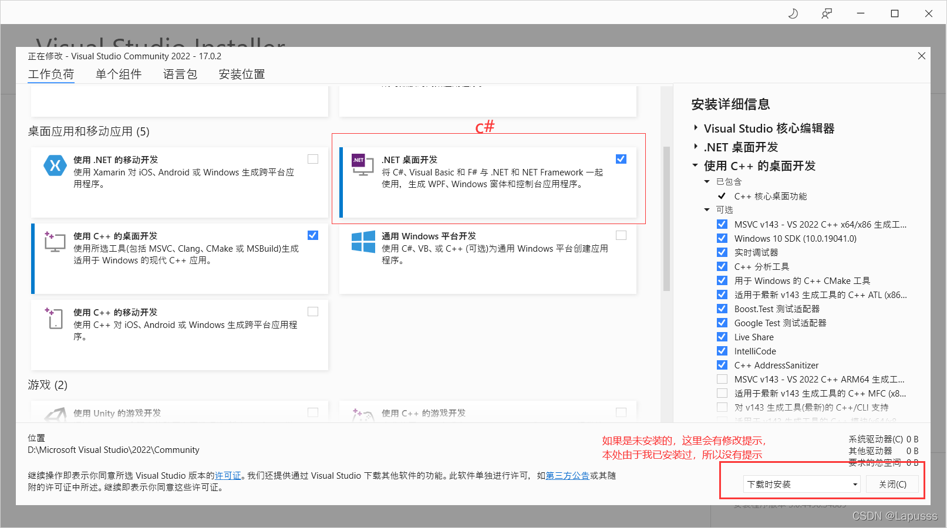Uncheck Boost.Test 测试适配器 option
Screen dimensions: 947x528
(722, 309)
